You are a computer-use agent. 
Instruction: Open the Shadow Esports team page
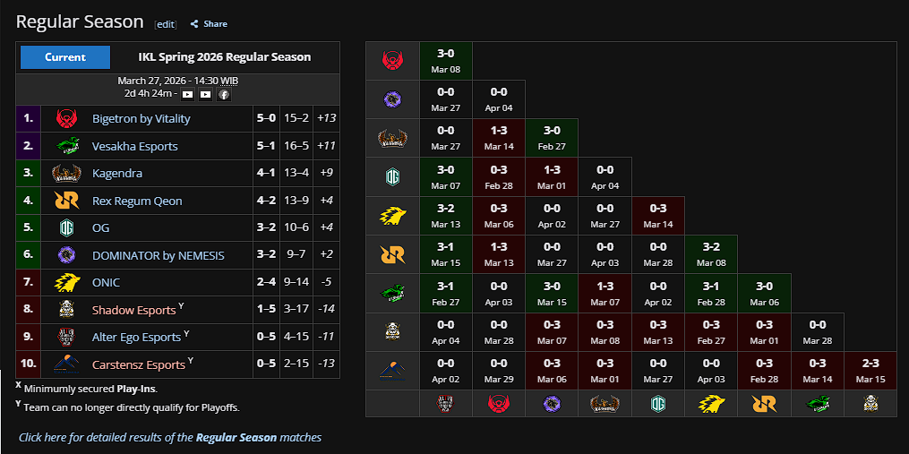(134, 310)
